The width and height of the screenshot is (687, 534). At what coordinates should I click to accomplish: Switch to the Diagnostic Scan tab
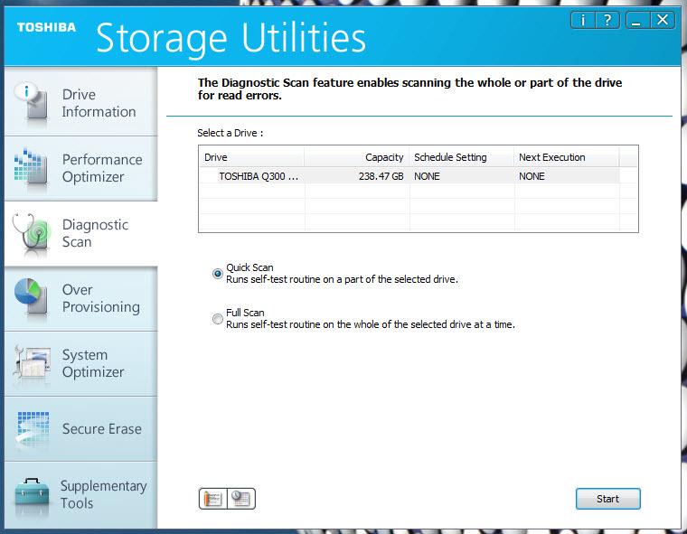point(81,233)
